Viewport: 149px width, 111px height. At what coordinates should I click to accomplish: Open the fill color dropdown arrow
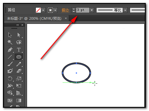click(x=43, y=10)
